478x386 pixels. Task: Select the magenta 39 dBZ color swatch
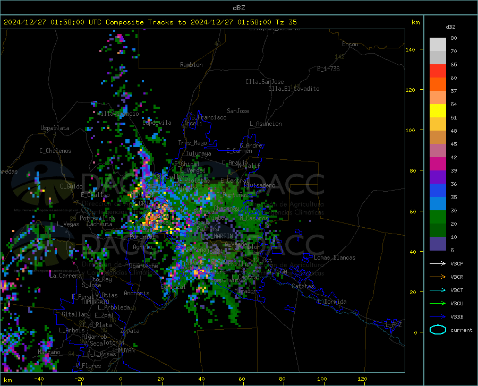tap(438, 164)
